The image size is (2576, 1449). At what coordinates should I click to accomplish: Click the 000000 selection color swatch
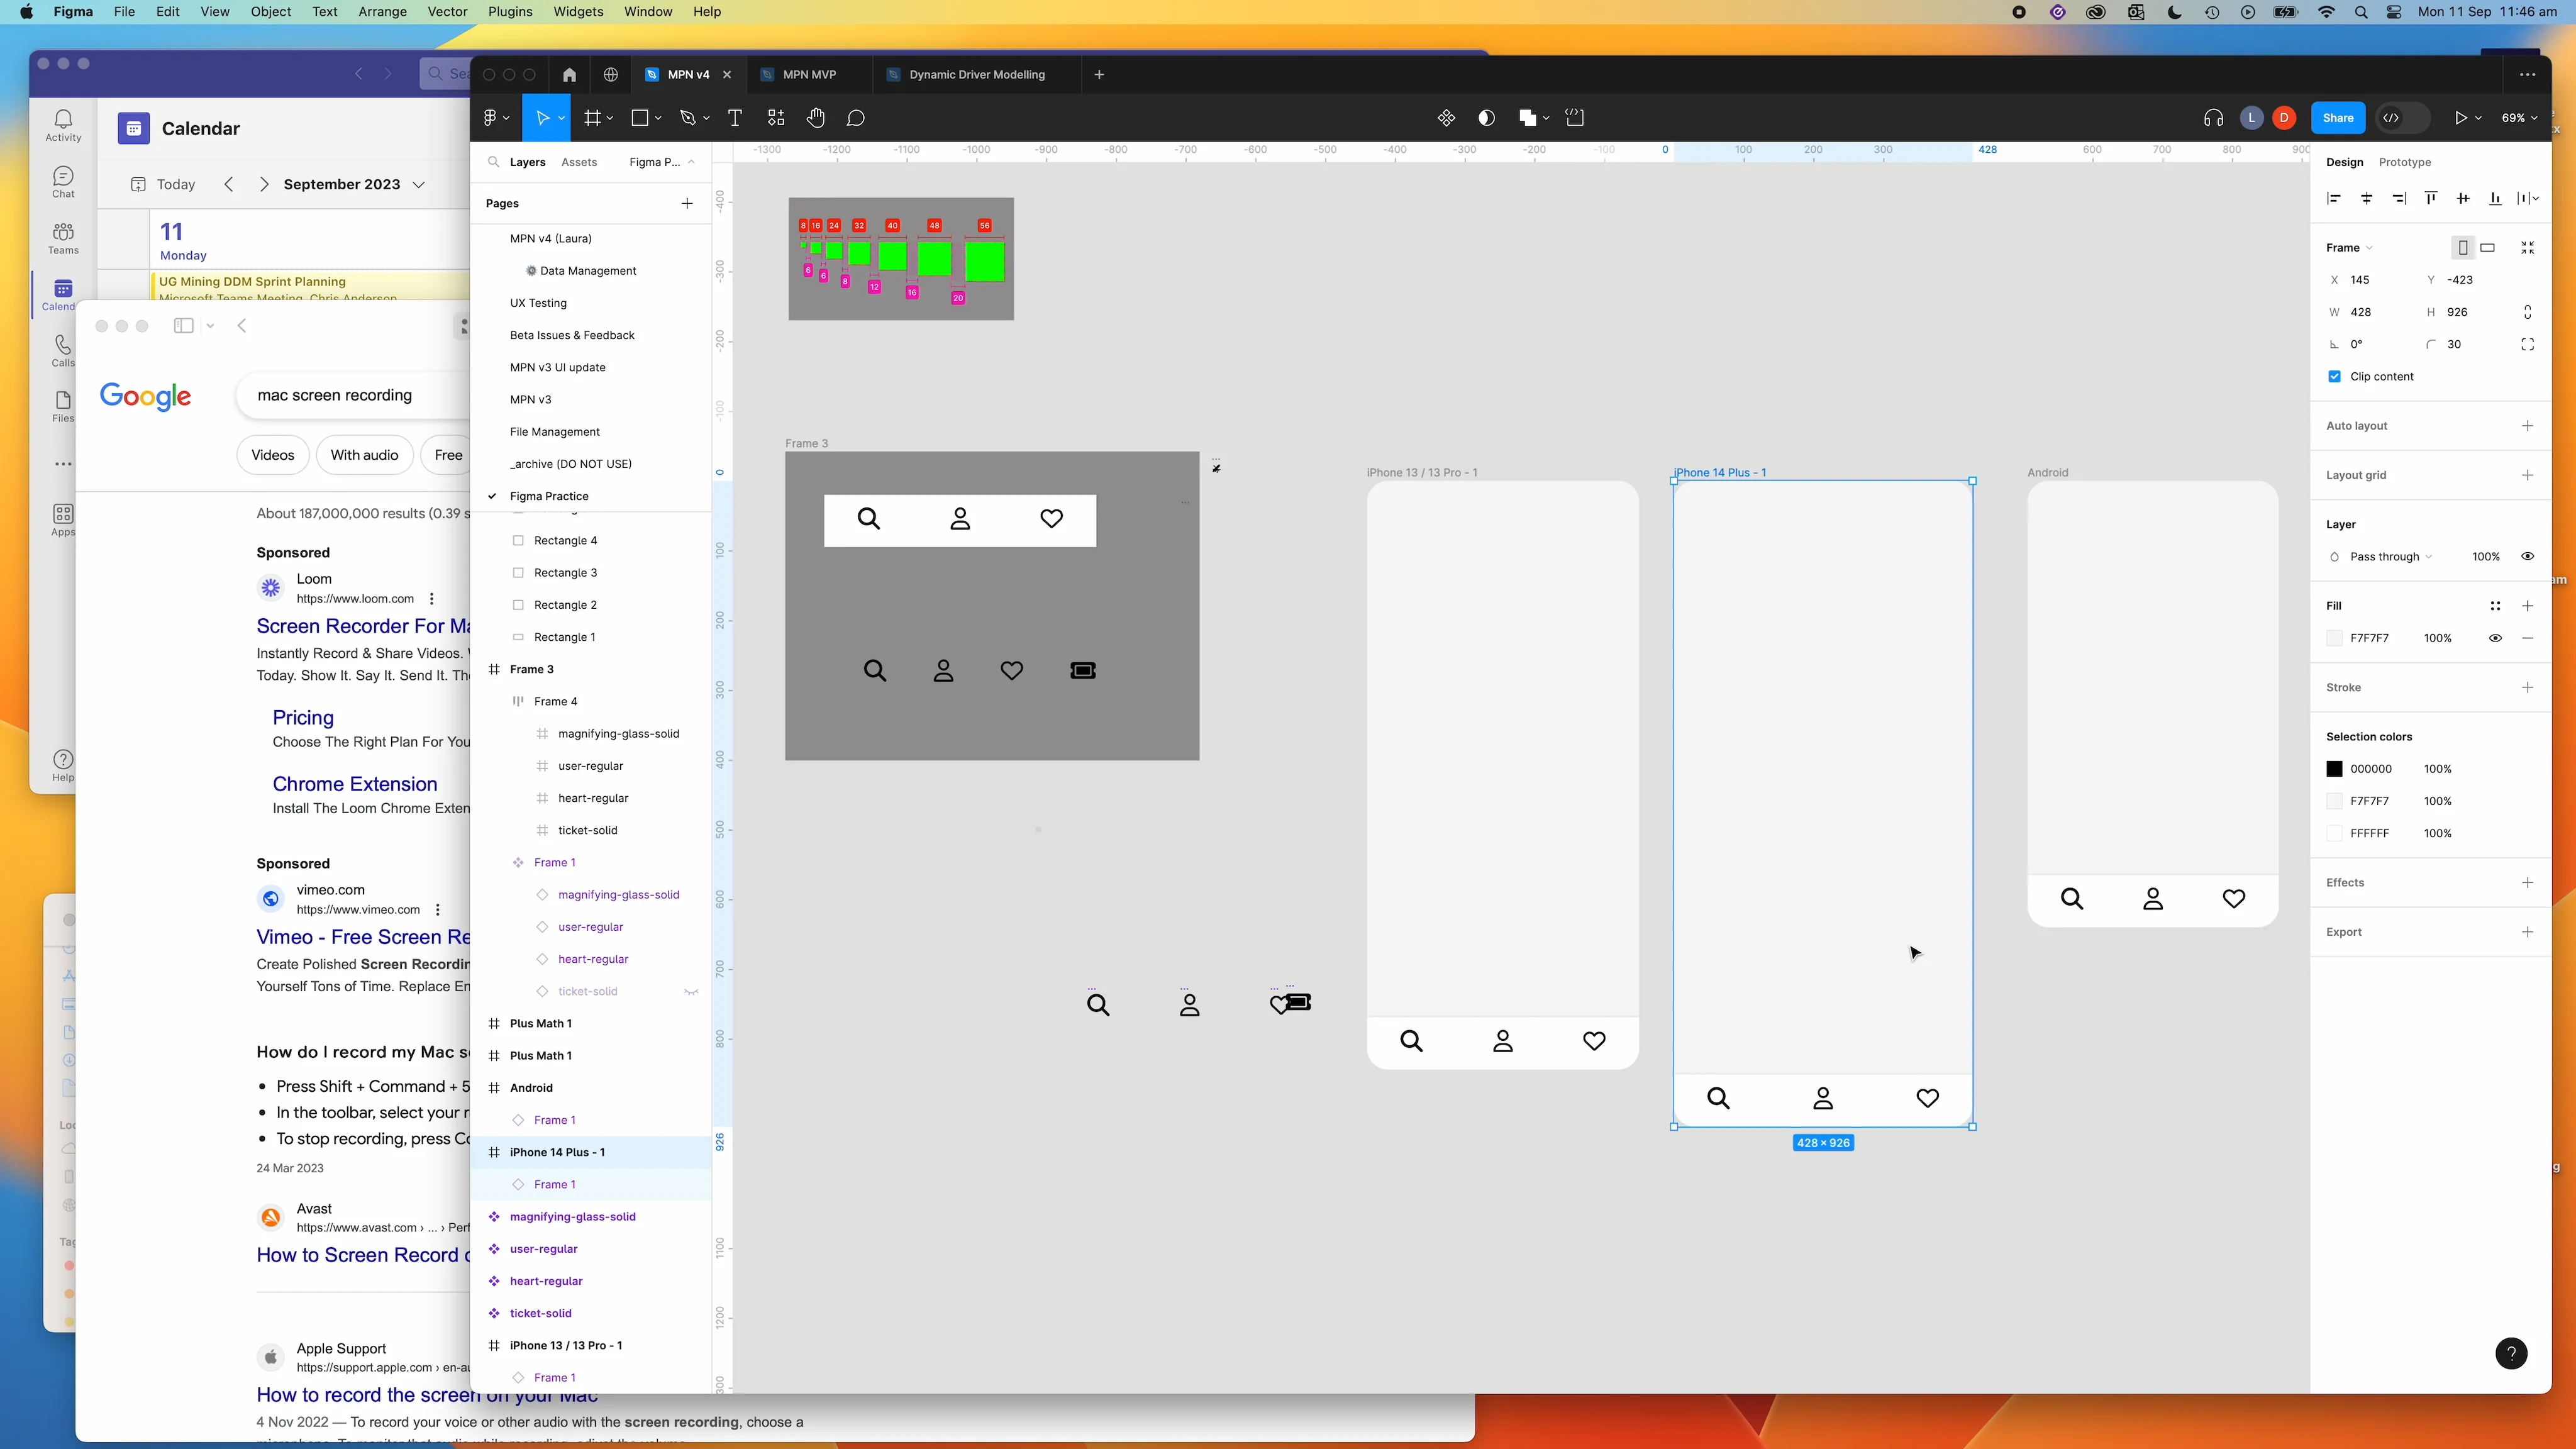coord(2334,769)
